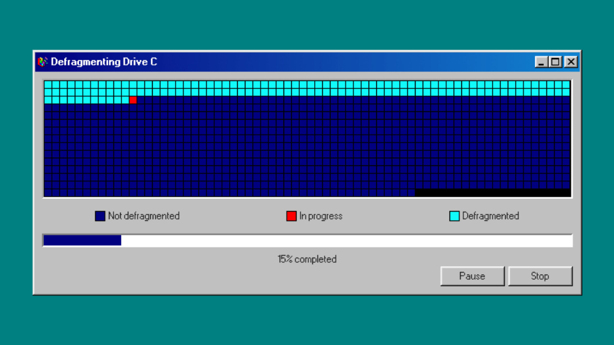Select the "In progress" legend label
614x345 pixels.
tap(321, 216)
